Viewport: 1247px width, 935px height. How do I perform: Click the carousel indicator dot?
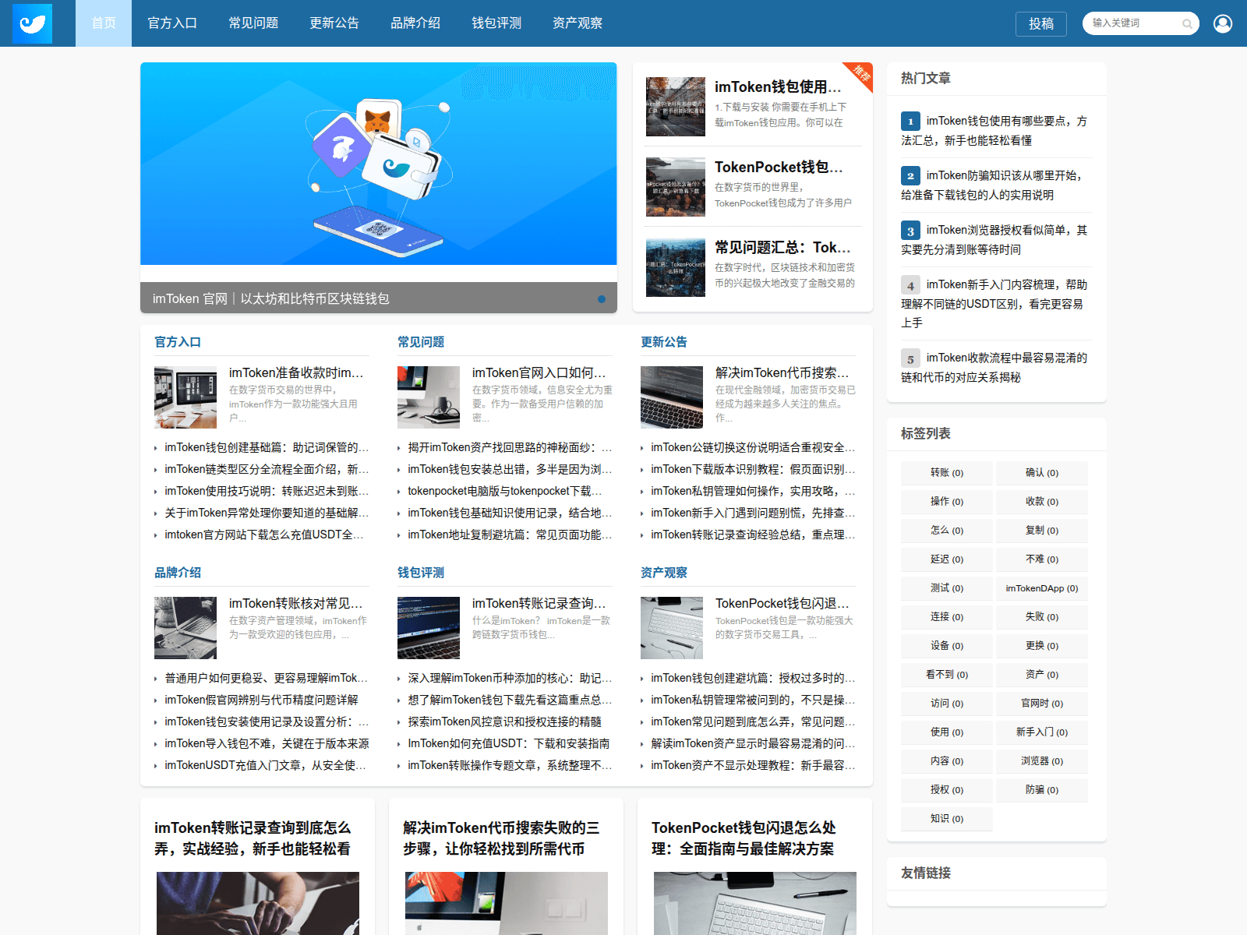click(x=602, y=298)
